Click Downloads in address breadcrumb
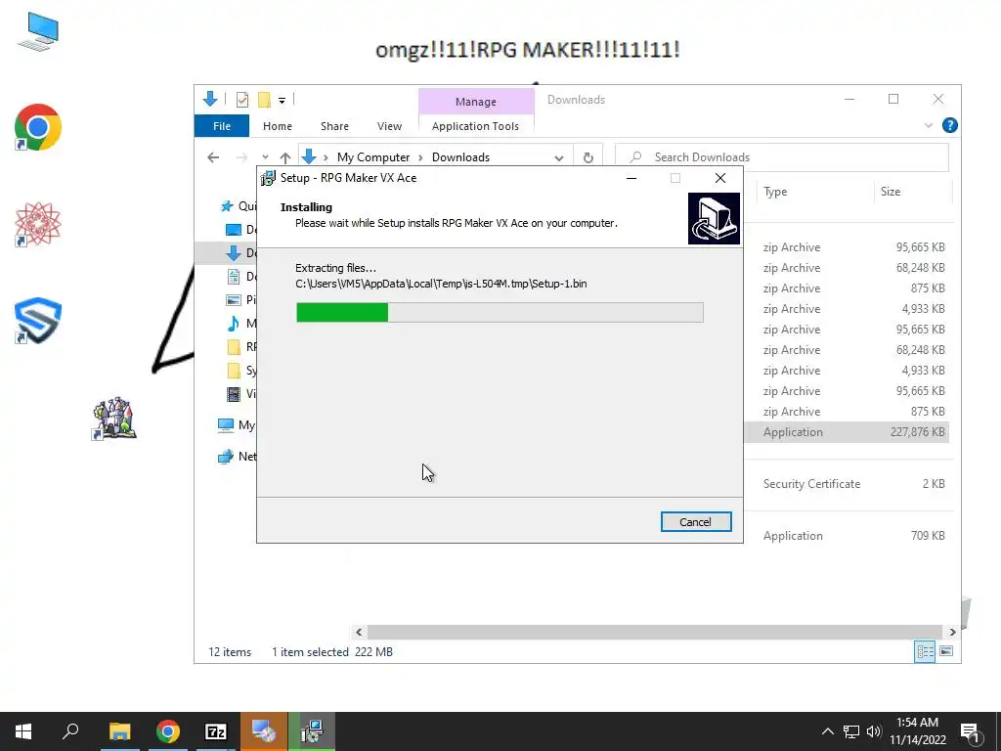This screenshot has width=1001, height=751. [x=460, y=157]
